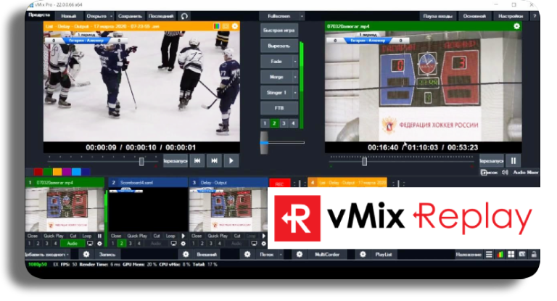The width and height of the screenshot is (557, 301).
Task: Open external output settings gear
Action: pos(186,255)
